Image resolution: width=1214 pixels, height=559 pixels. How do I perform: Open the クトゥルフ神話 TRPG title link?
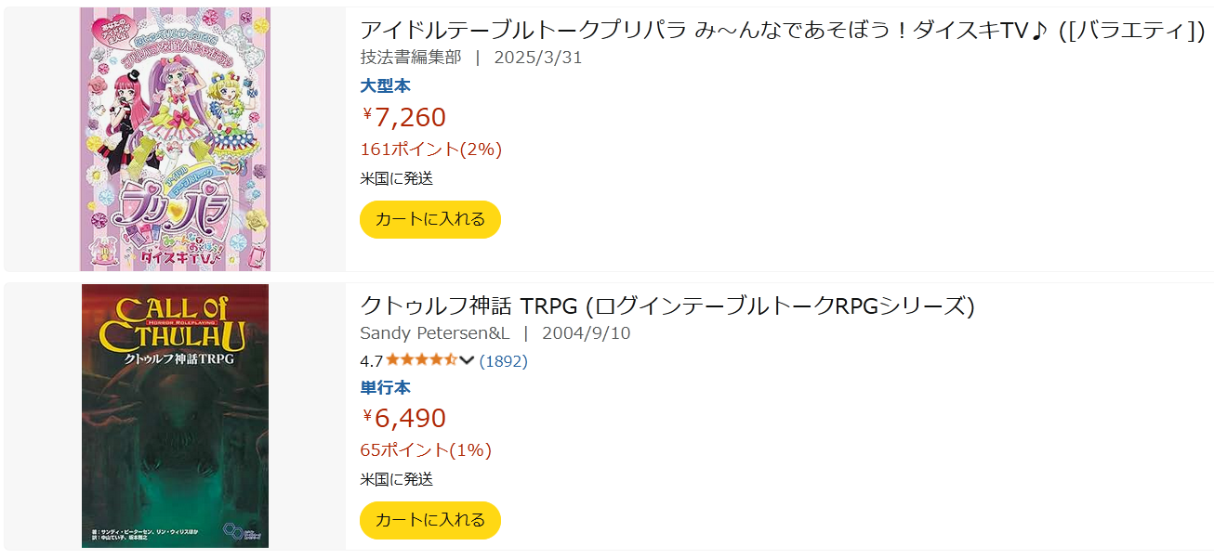(x=666, y=305)
